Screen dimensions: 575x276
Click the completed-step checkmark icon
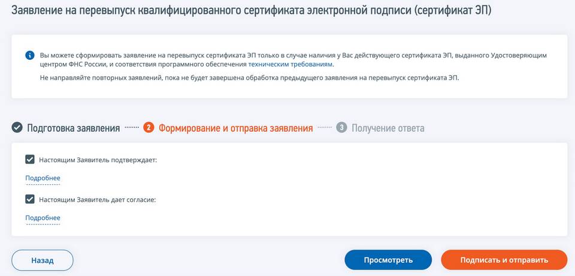17,128
